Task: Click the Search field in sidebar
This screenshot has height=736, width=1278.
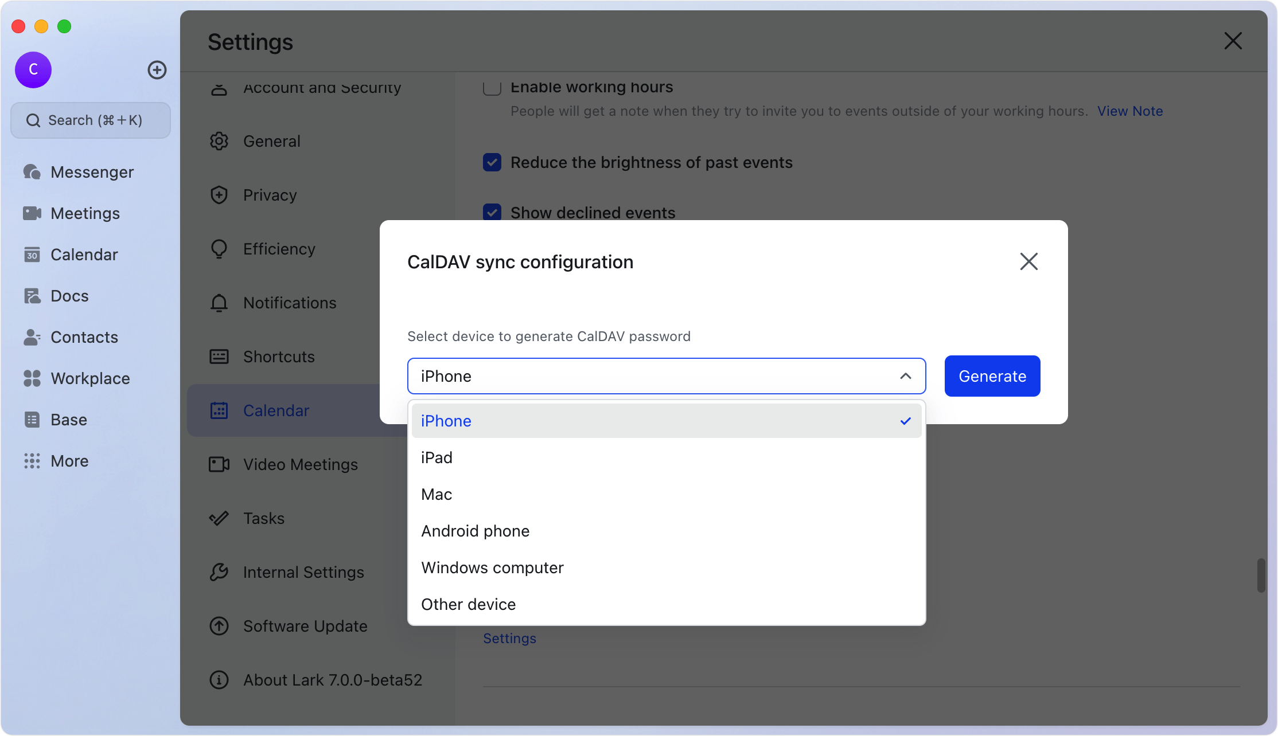Action: pos(91,120)
